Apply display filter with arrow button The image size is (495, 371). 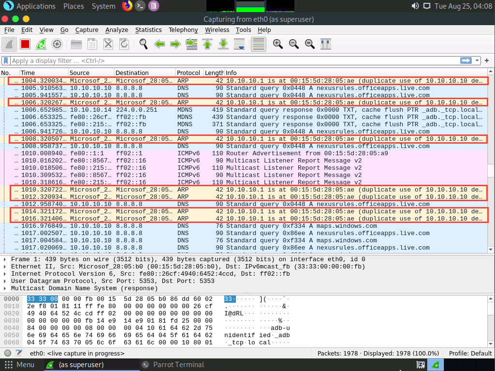pos(466,60)
